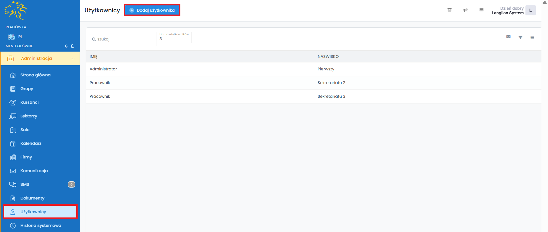Open the archive box icon in header
The width and height of the screenshot is (548, 232).
(449, 10)
